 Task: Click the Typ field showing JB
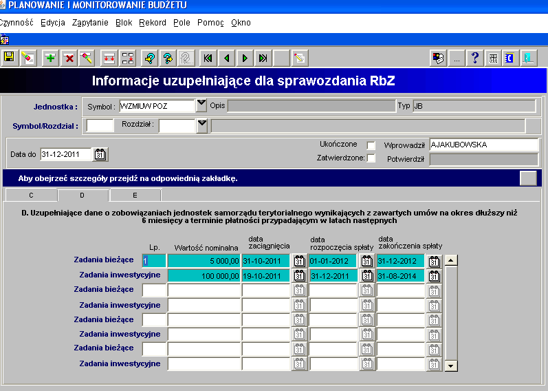474,106
